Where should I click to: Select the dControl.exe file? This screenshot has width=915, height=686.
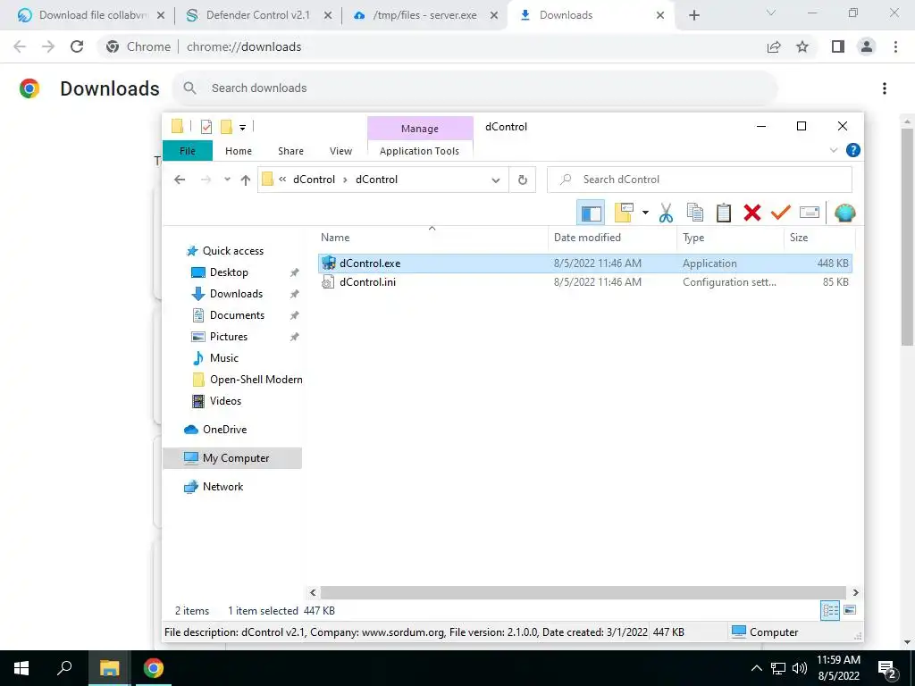(x=584, y=264)
